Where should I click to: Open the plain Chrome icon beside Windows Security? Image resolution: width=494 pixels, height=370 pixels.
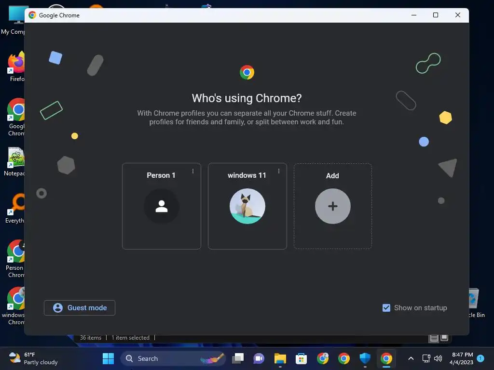tap(343, 358)
